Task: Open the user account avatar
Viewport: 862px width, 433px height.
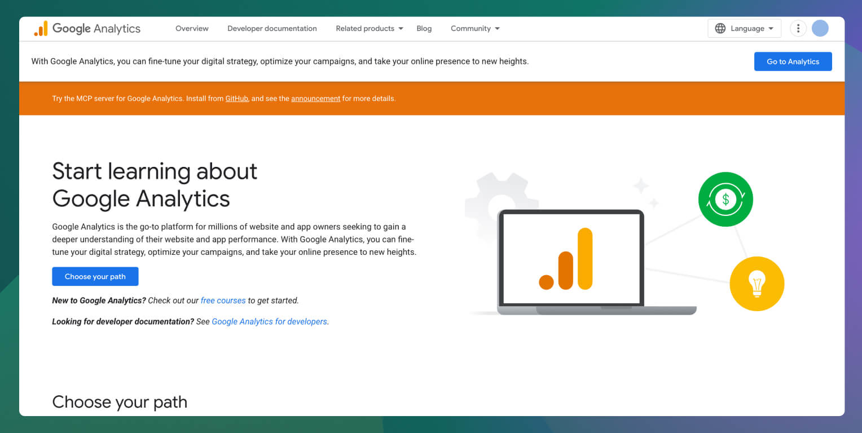Action: click(820, 28)
